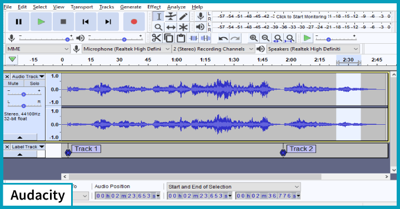The height and width of the screenshot is (209, 400).
Task: Open the Tracks menu
Action: point(107,7)
